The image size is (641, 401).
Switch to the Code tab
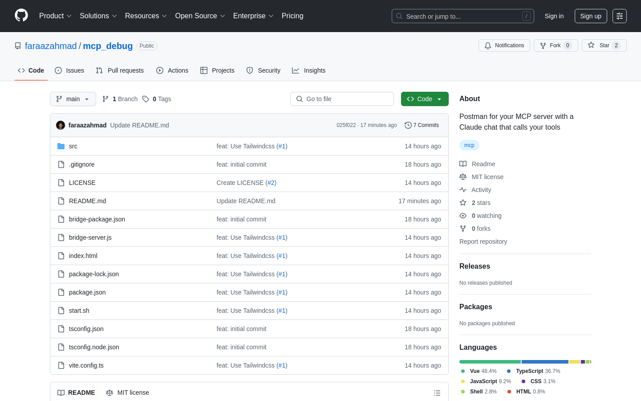click(31, 70)
